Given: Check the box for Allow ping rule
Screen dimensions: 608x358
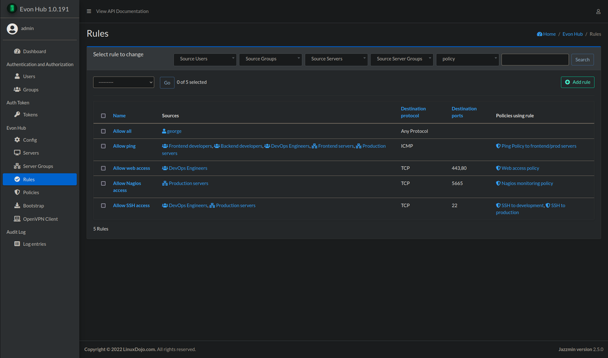Looking at the screenshot, I should (x=103, y=146).
